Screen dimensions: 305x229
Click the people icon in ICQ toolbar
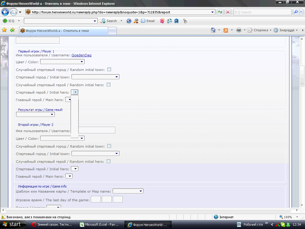(x=136, y=21)
